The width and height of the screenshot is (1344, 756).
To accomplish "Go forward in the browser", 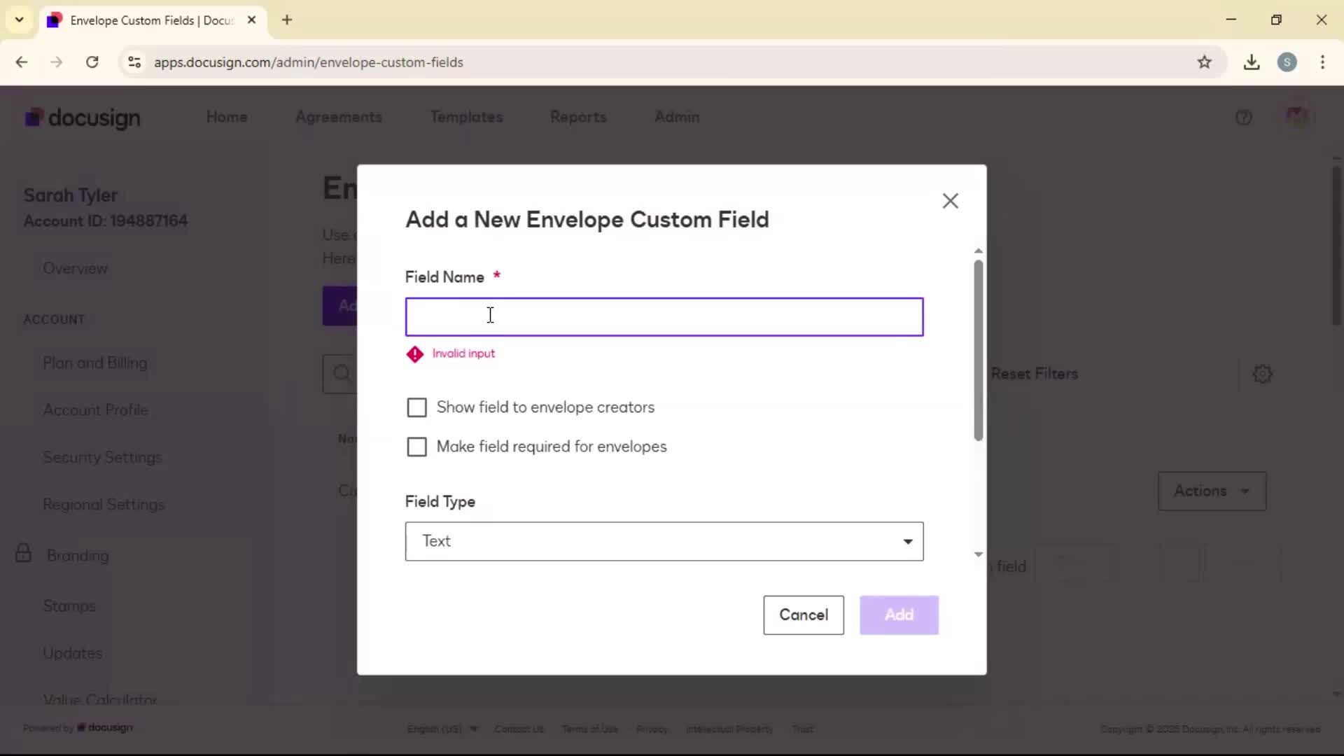I will (57, 62).
